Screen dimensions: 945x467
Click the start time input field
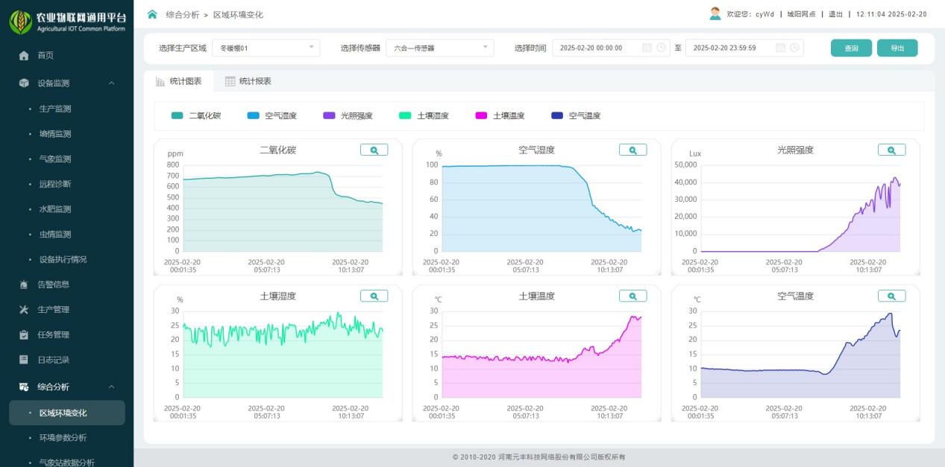(597, 48)
